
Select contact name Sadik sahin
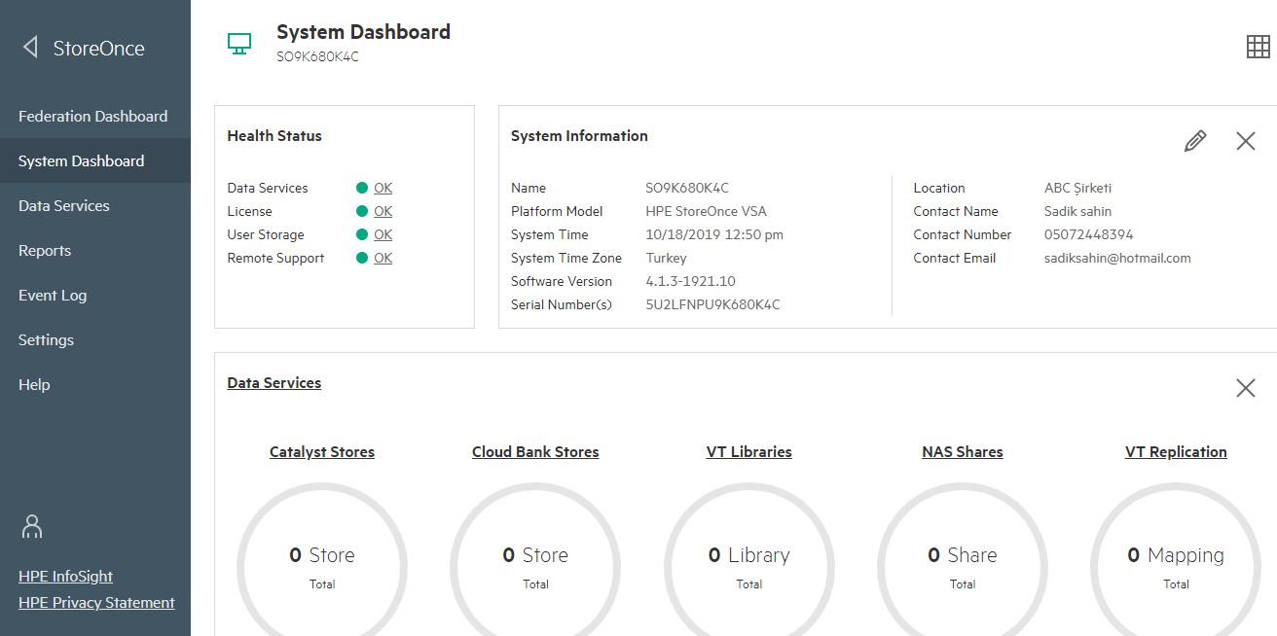point(1077,211)
